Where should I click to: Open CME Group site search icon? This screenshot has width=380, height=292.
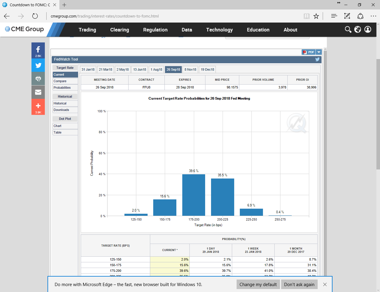(348, 29)
